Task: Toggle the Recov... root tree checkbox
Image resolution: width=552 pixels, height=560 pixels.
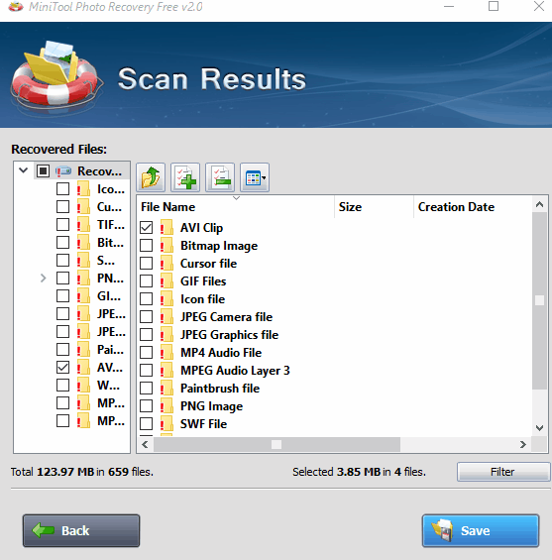Action: point(43,171)
